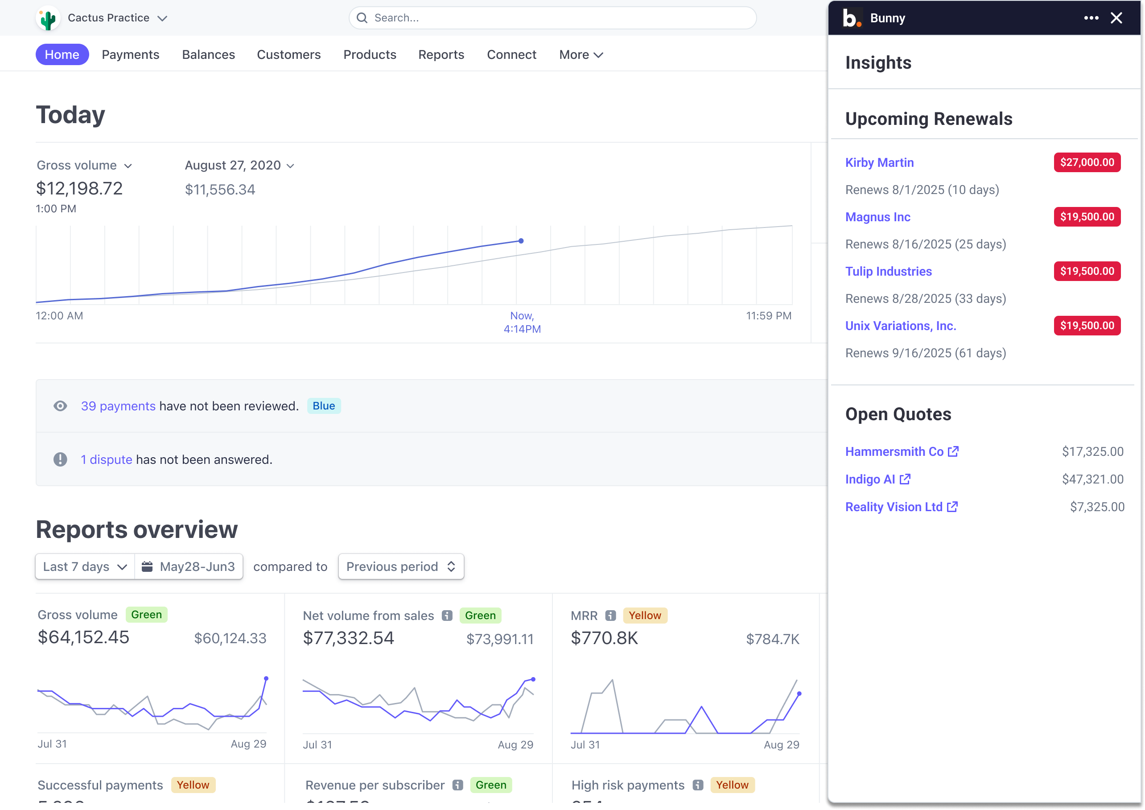
Task: Click the Cactus Practice logo icon
Action: click(48, 18)
